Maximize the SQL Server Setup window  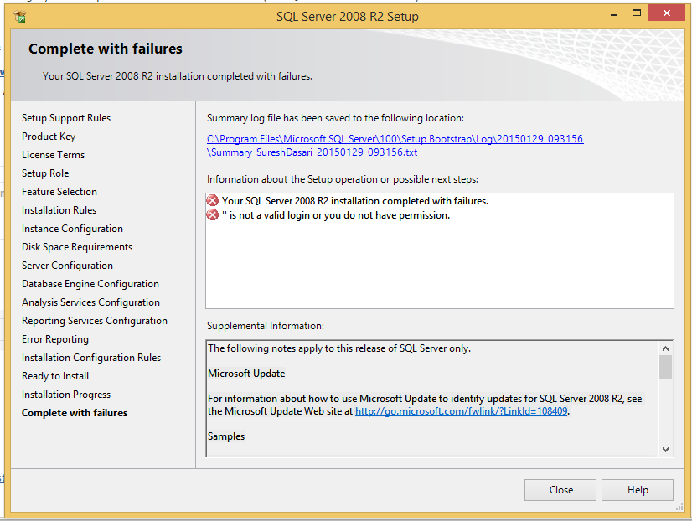pos(637,13)
